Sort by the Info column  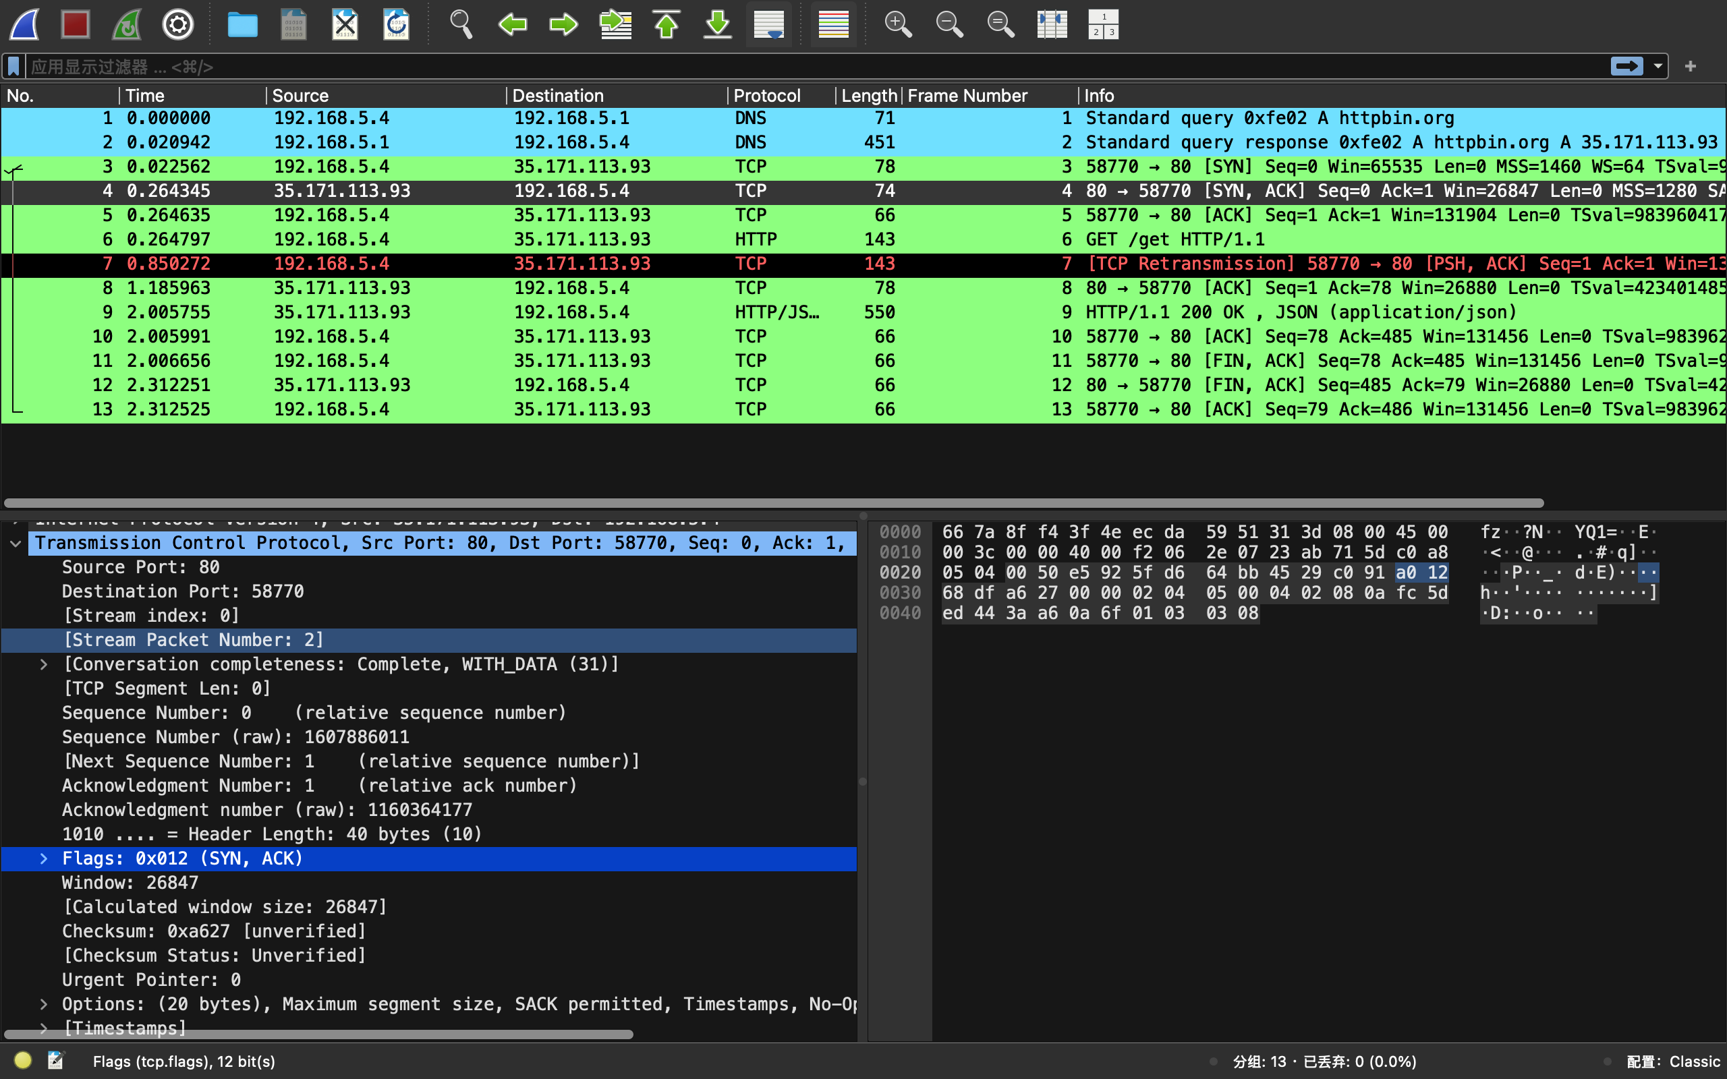point(1403,96)
